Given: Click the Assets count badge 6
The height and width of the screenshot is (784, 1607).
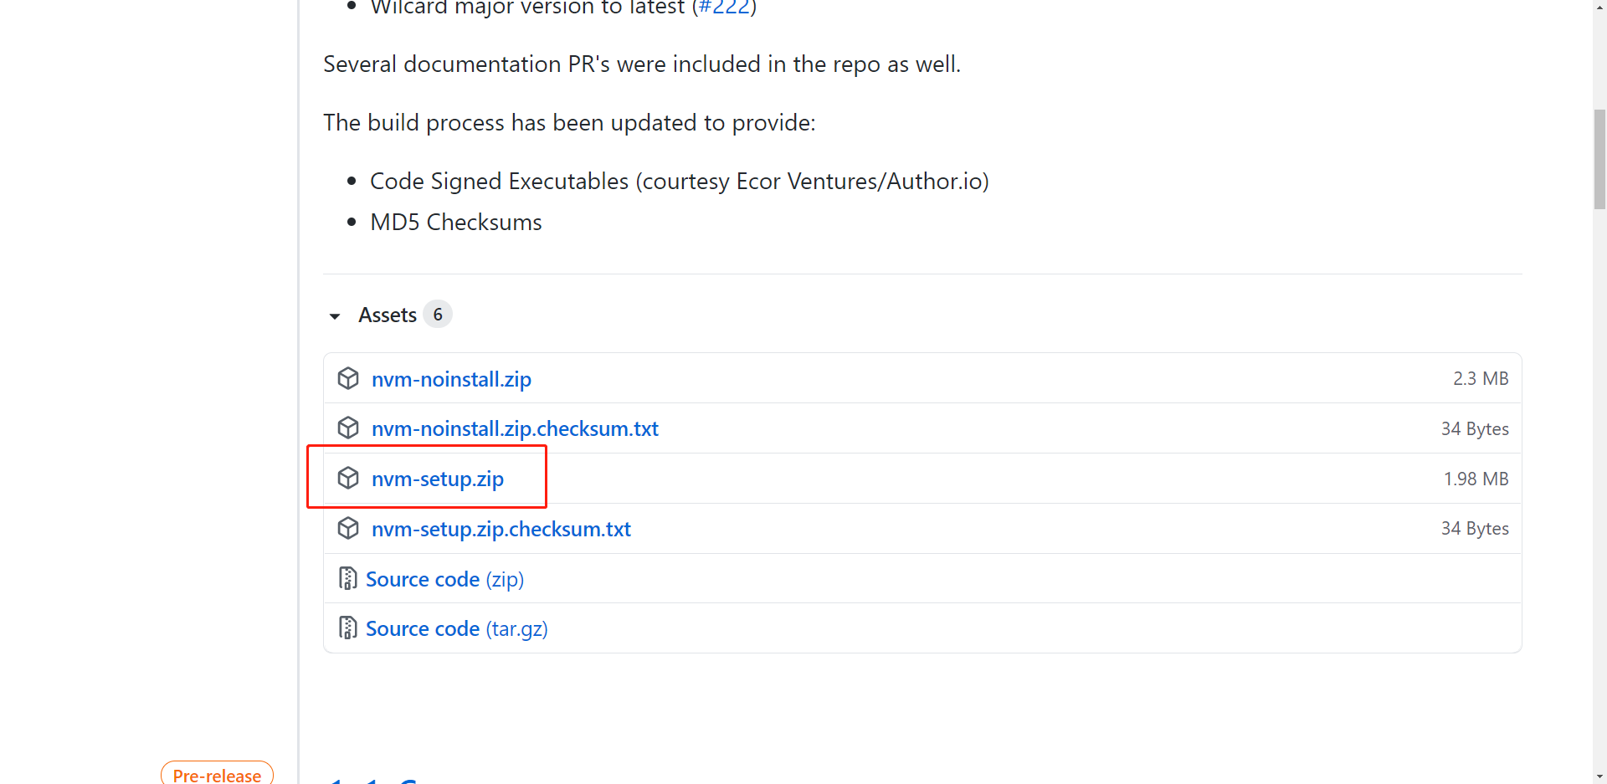Looking at the screenshot, I should 438,314.
